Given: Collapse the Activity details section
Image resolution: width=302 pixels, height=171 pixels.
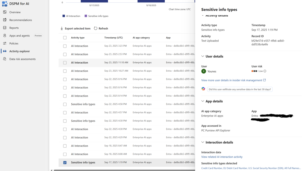Looking at the screenshot, I should click(x=203, y=15).
